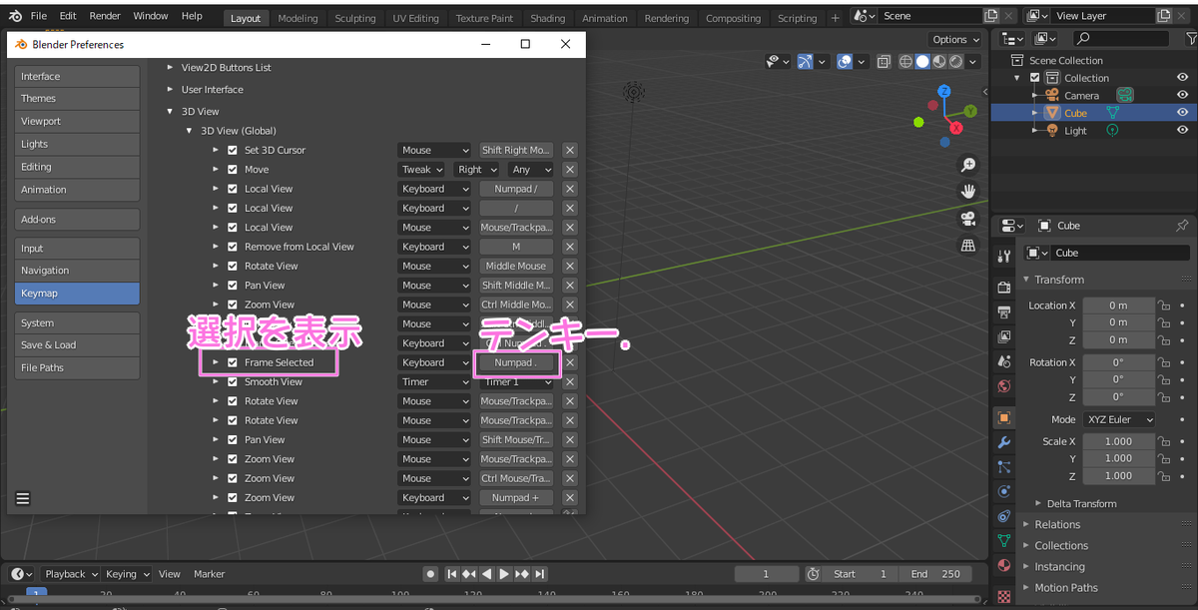
Task: Pin the properties editor with pin icon
Action: (x=1182, y=226)
